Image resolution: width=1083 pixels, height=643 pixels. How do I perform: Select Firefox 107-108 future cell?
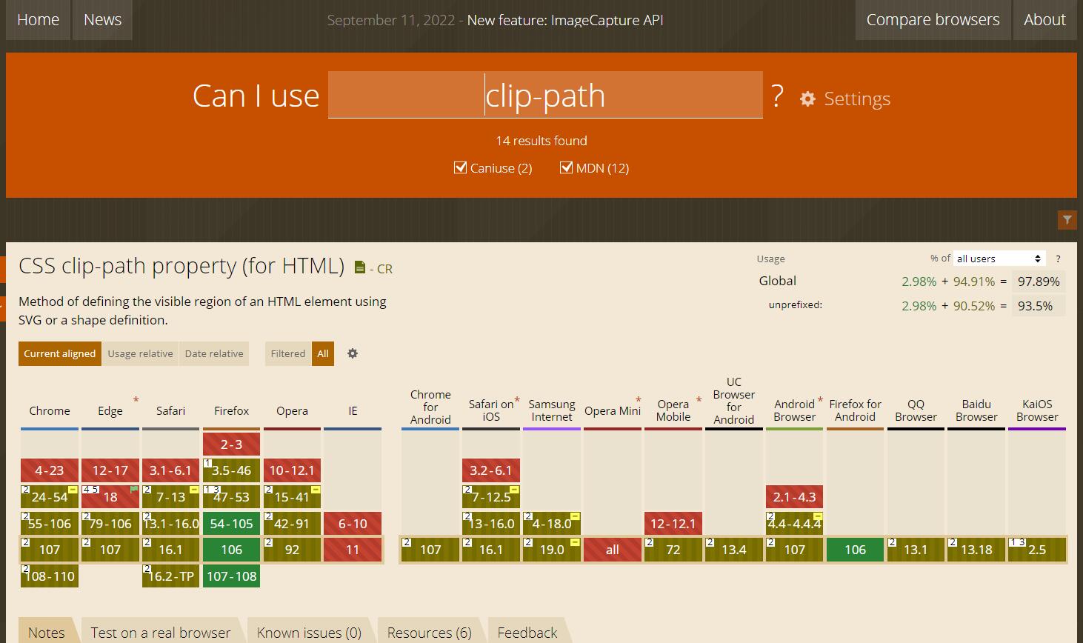(x=231, y=576)
